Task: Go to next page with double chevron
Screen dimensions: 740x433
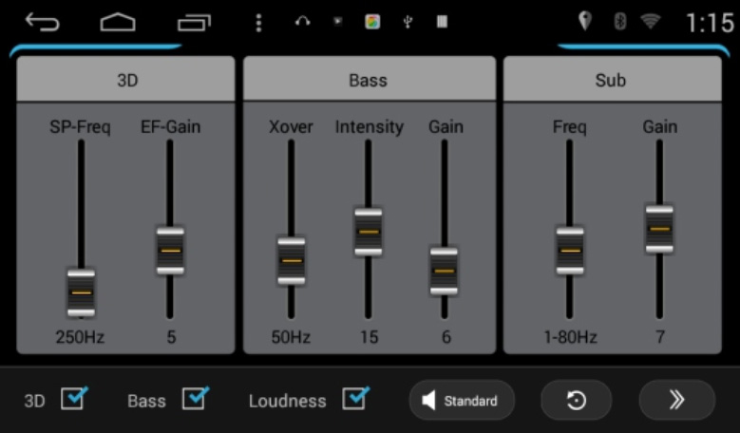Action: 676,401
